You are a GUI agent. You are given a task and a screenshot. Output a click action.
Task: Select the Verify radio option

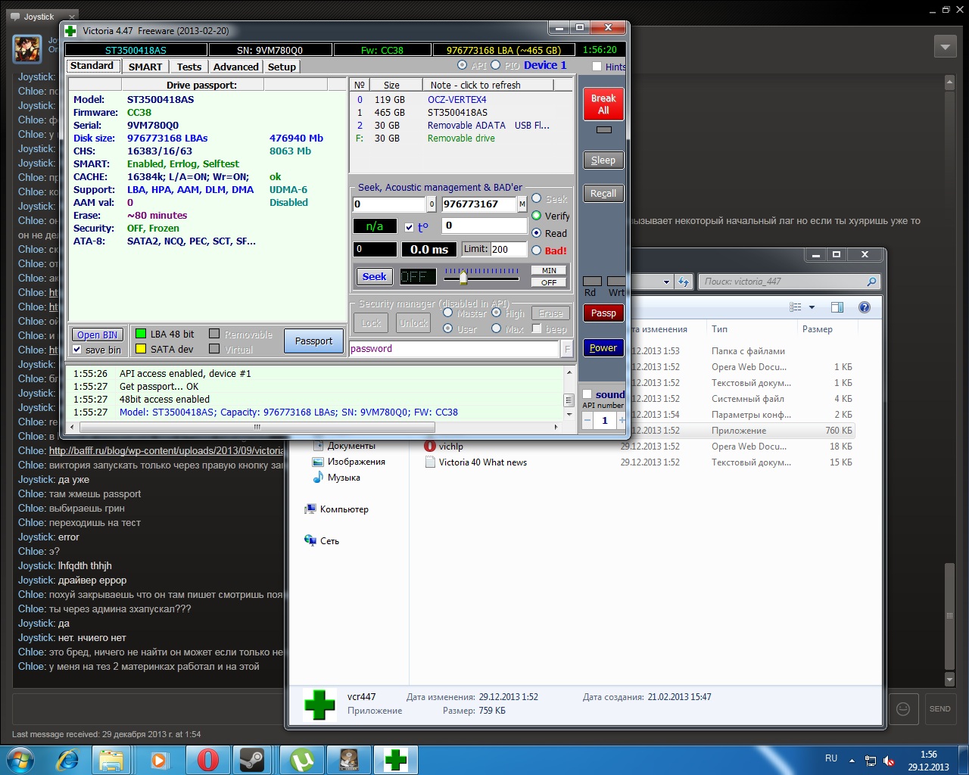537,216
